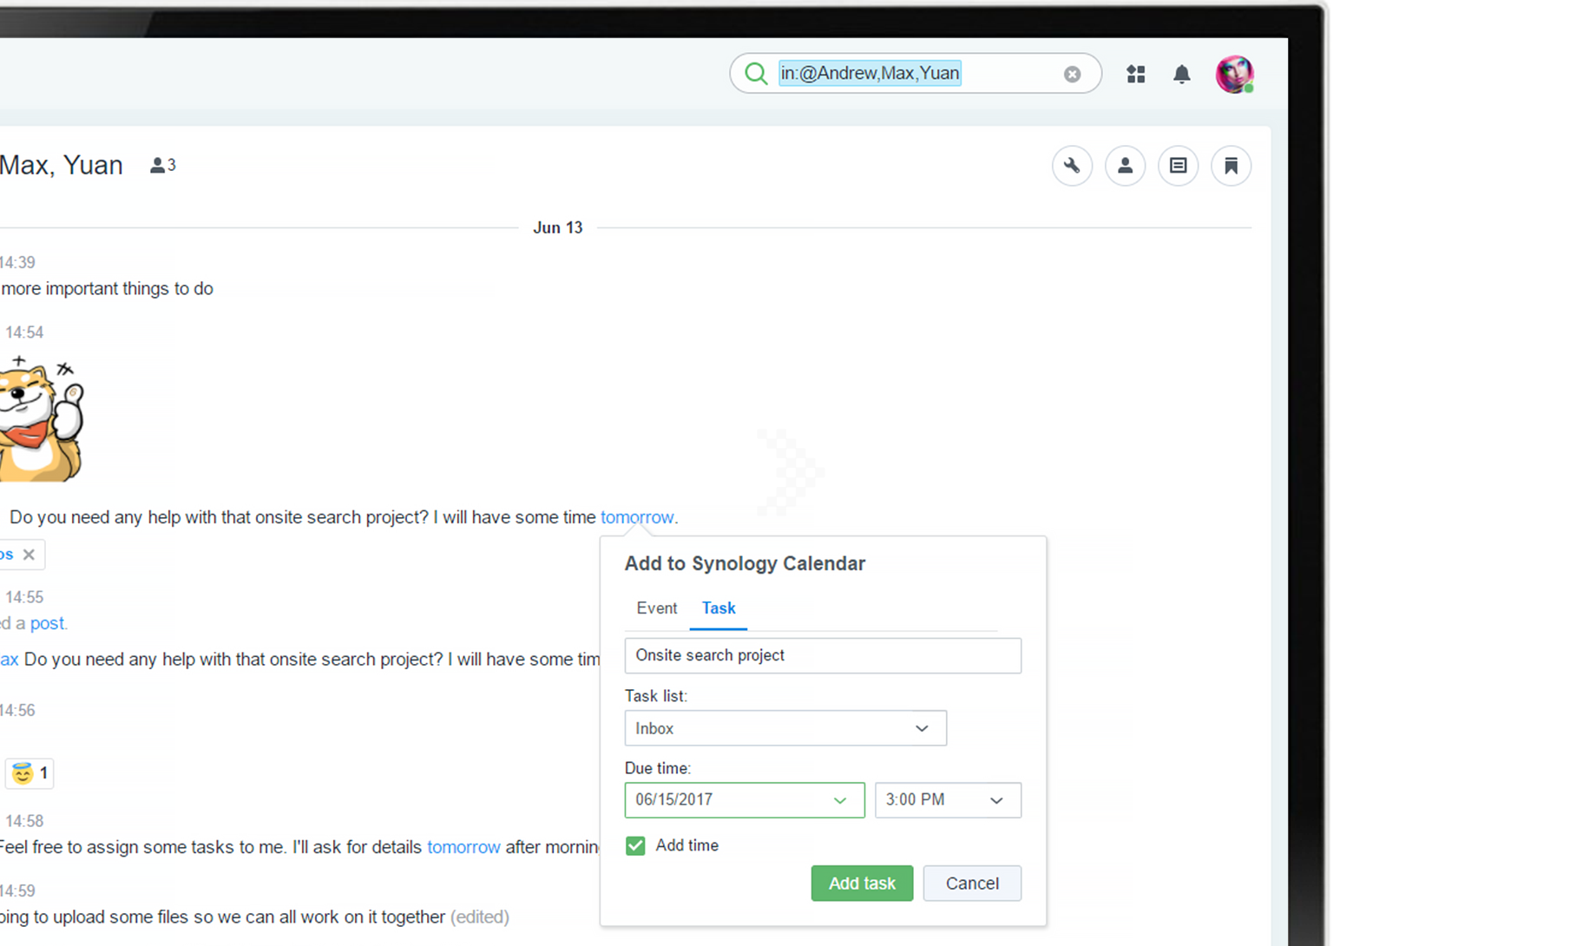Viewport: 1583px width, 946px height.
Task: Open conversation settings with the wrench icon
Action: 1072,166
